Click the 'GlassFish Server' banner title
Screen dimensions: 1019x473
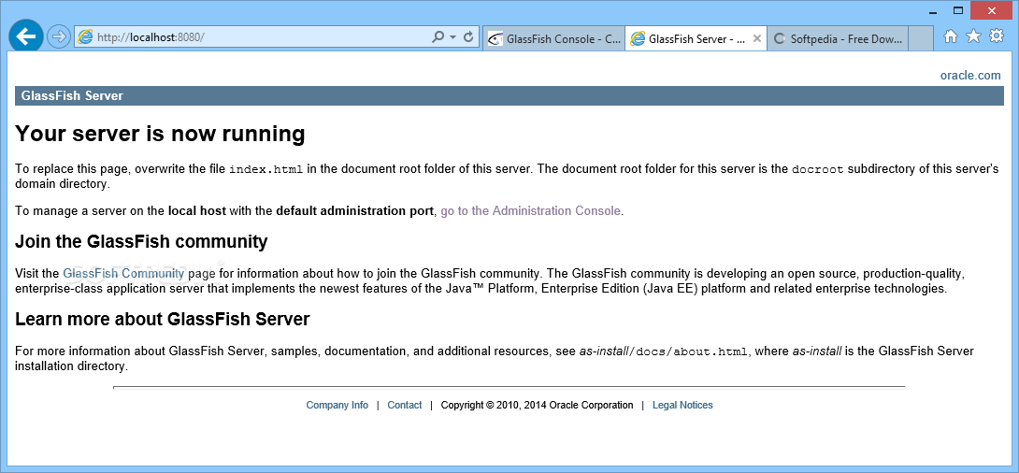(72, 96)
